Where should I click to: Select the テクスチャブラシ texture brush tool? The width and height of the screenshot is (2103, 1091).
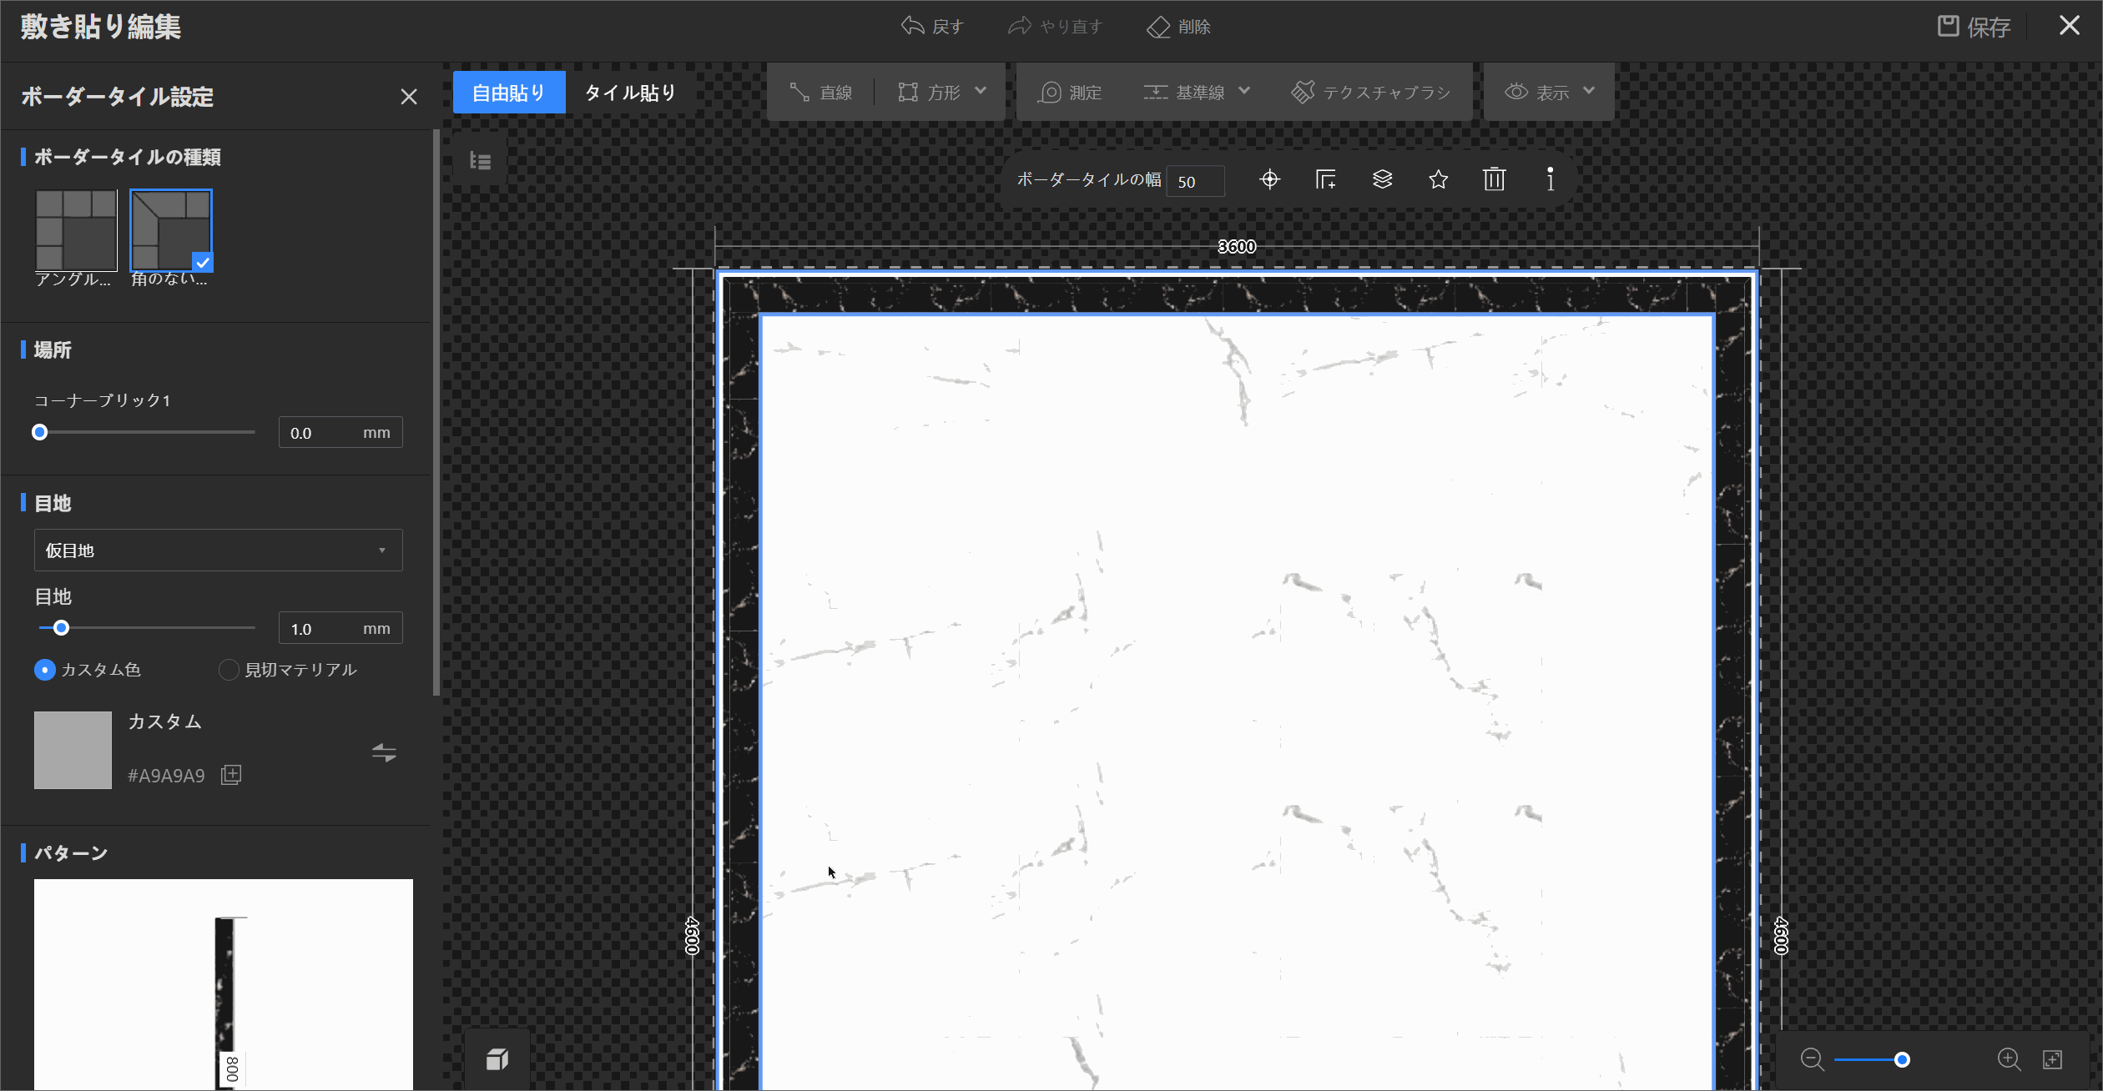click(x=1371, y=93)
